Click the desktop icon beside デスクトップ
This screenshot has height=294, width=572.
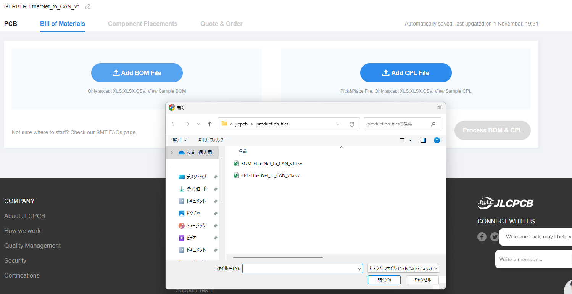(182, 177)
